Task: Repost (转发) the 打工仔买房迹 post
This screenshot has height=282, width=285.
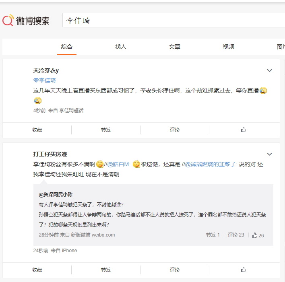Action: coord(106,270)
